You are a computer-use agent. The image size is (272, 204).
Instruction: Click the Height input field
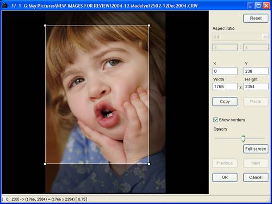pos(256,86)
